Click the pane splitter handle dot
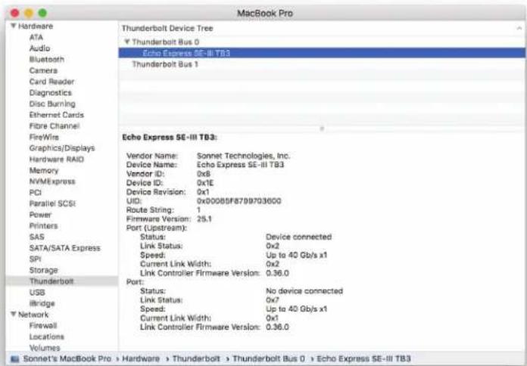This screenshot has height=366, width=527. click(x=322, y=129)
